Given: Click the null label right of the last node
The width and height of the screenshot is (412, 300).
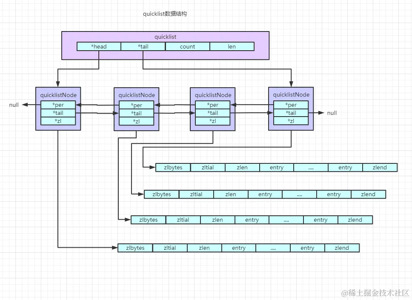Looking at the screenshot, I should coord(332,113).
